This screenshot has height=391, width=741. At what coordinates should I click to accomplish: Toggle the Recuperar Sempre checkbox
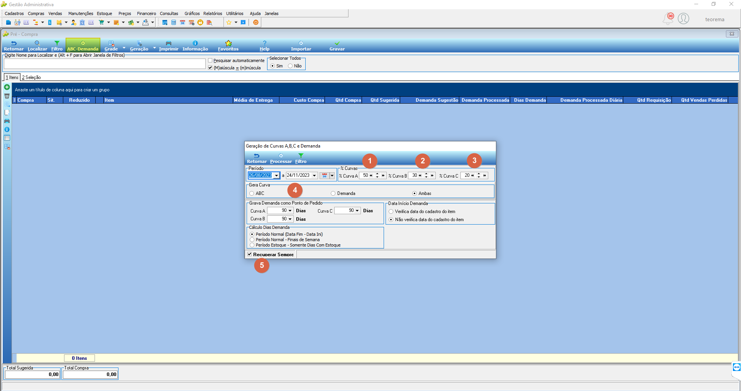(250, 254)
